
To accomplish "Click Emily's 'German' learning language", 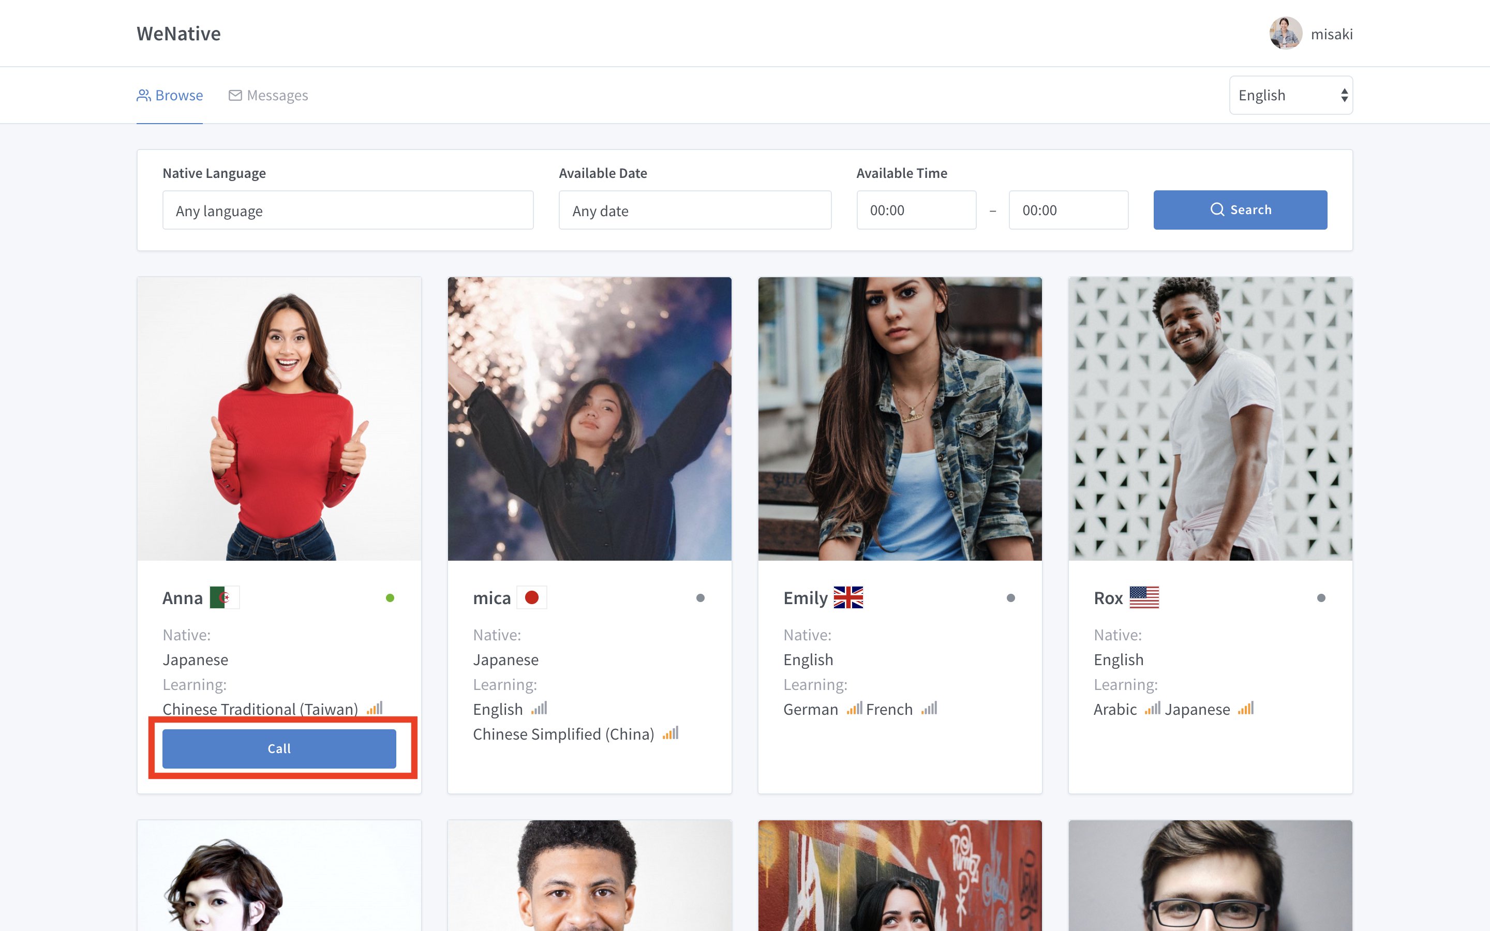I will coord(810,709).
